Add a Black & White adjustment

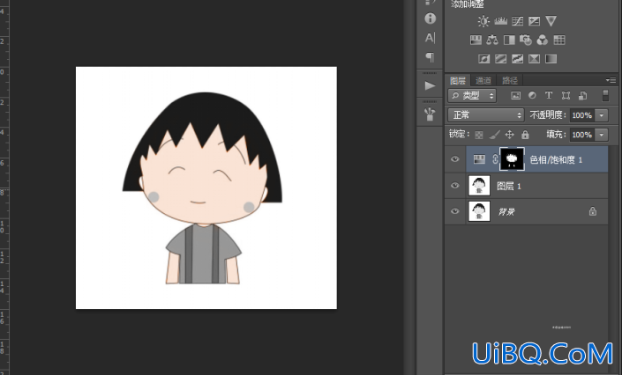coord(509,40)
